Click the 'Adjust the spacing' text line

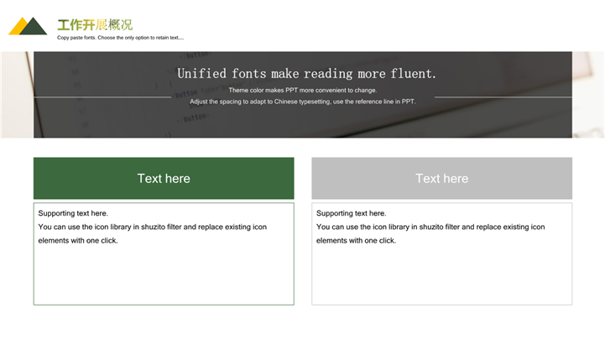tap(302, 102)
